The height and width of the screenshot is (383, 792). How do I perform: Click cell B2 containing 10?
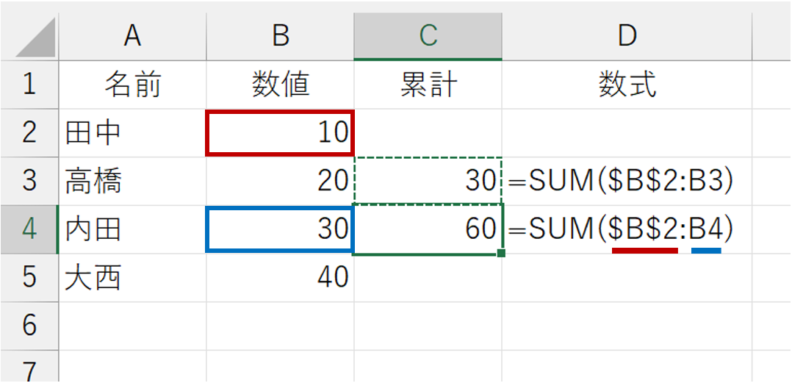[281, 132]
